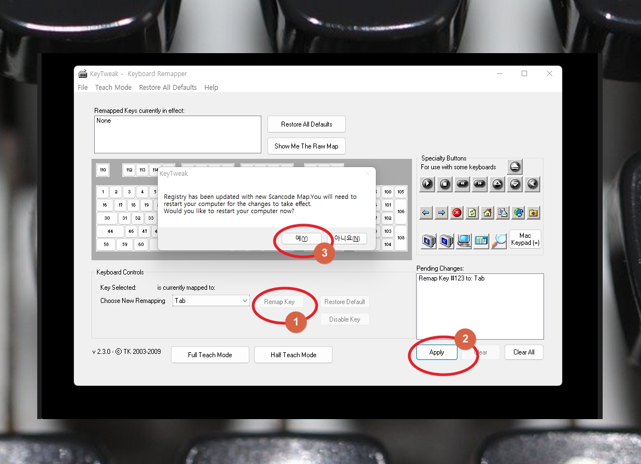Click Show Me The Raw Map
This screenshot has height=464, width=641.
[306, 146]
